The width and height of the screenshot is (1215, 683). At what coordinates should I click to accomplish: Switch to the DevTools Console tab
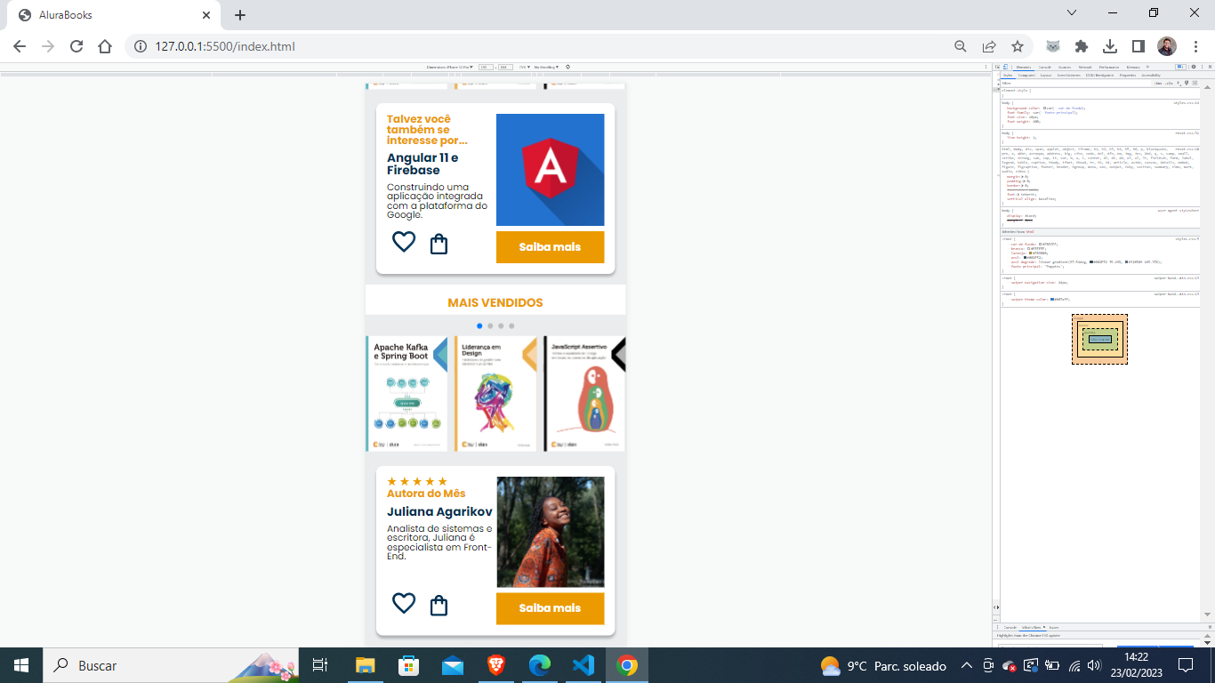(x=1045, y=67)
